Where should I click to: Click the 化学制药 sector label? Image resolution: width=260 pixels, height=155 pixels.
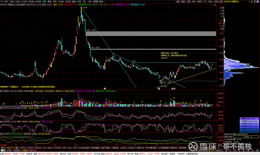coord(4,87)
